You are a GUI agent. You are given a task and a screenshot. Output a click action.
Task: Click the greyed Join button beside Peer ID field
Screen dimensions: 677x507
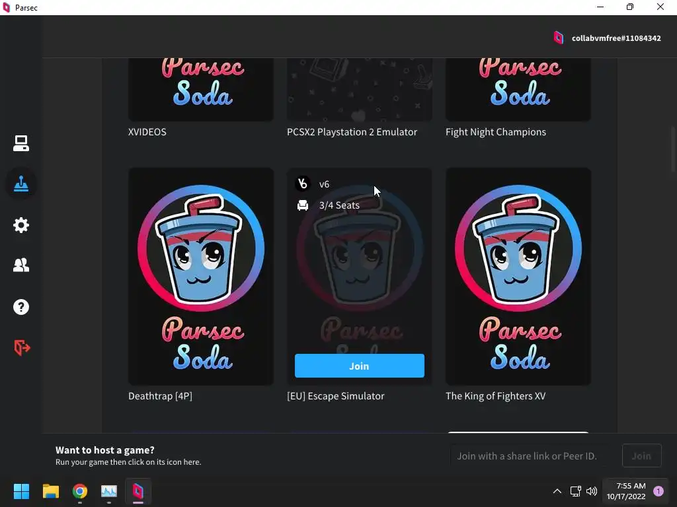(x=641, y=456)
